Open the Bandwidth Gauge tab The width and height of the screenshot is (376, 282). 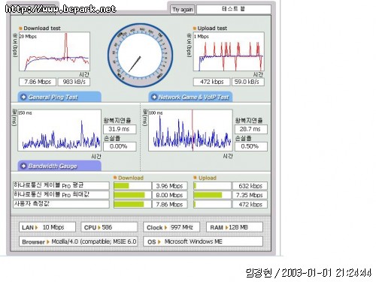pos(59,166)
